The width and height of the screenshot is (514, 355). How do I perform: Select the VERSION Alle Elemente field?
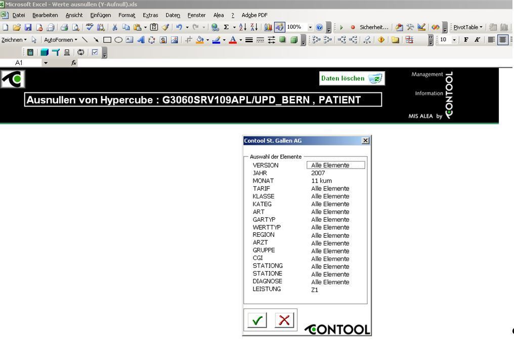click(x=335, y=165)
